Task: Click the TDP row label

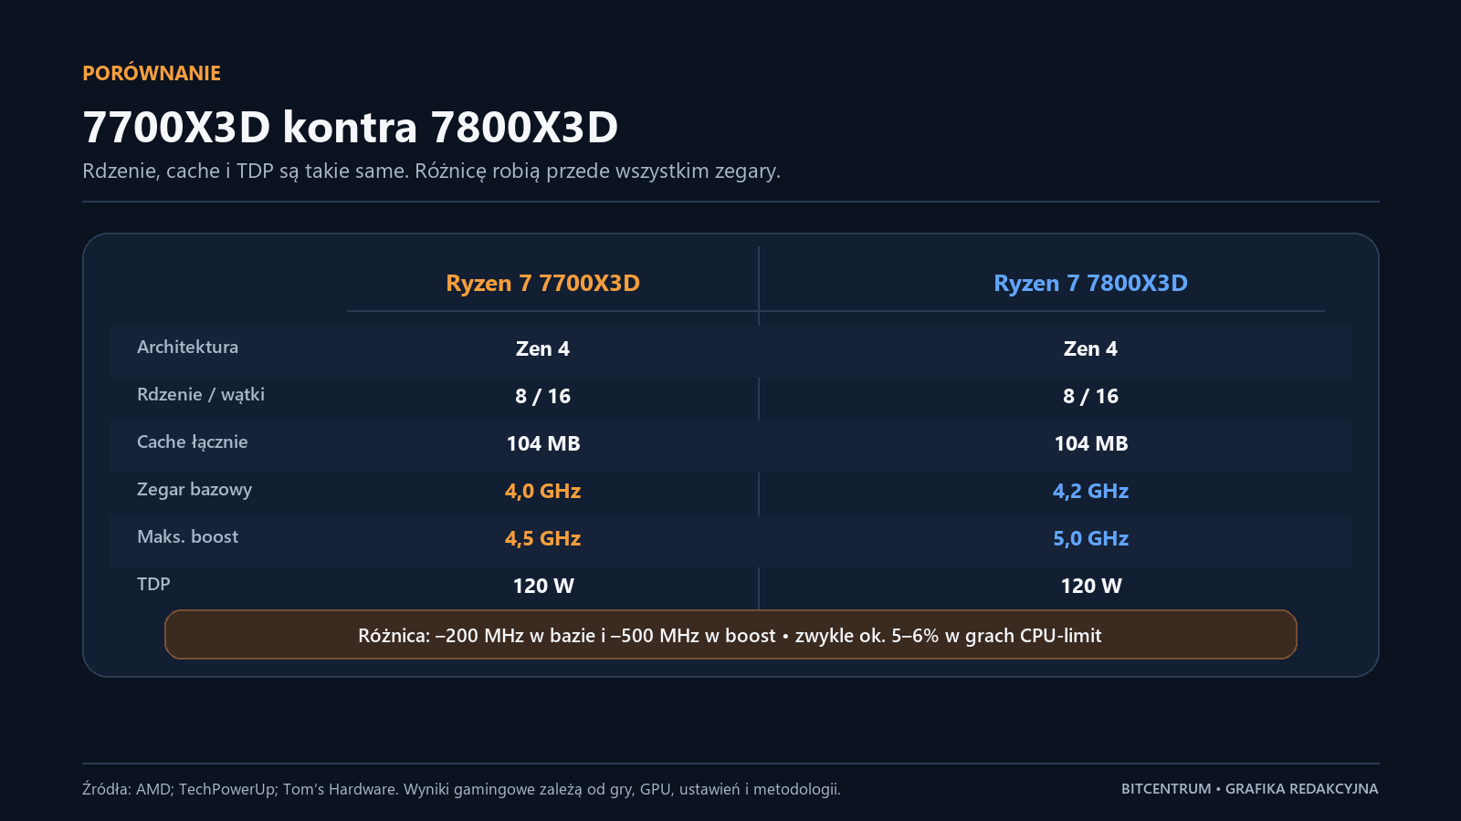Action: pyautogui.click(x=153, y=584)
